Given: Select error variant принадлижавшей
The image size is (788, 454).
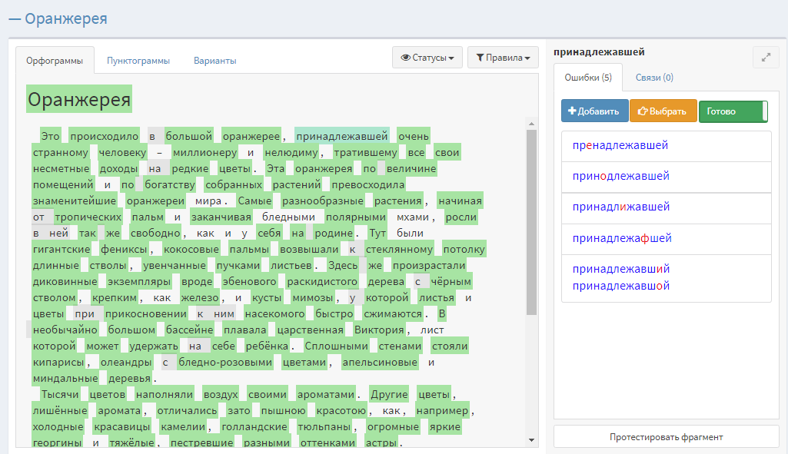Looking at the screenshot, I should [667, 207].
